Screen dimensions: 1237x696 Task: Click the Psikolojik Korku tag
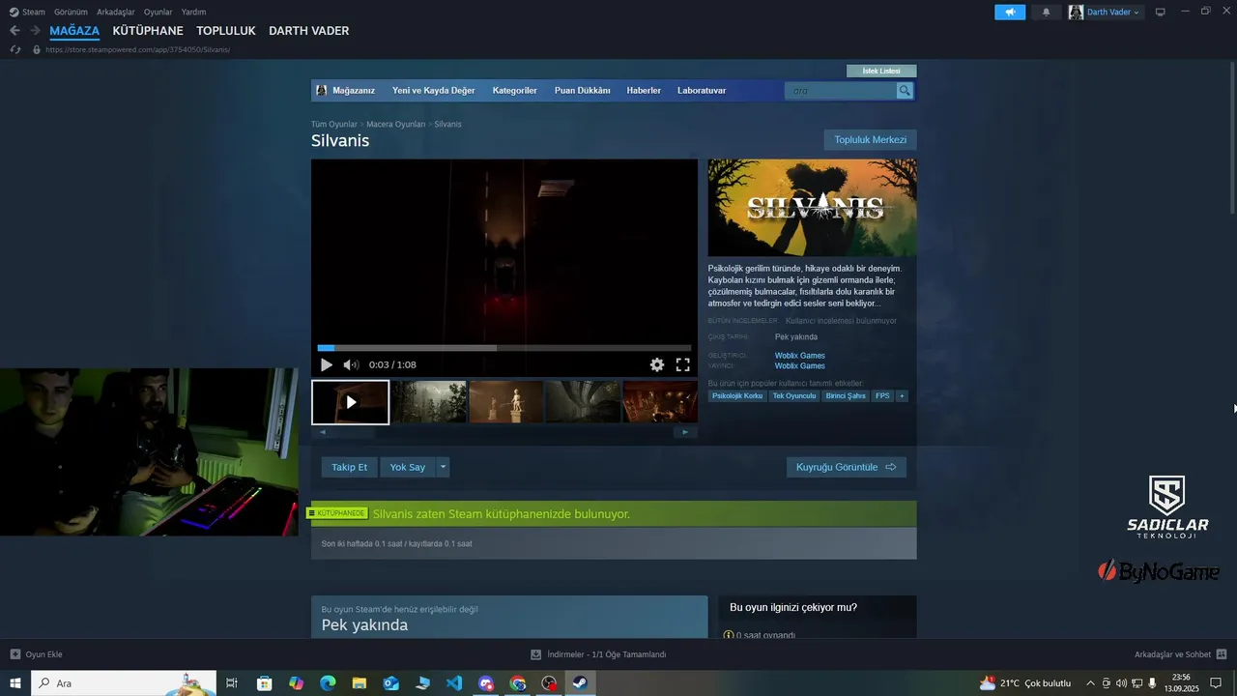pyautogui.click(x=737, y=395)
